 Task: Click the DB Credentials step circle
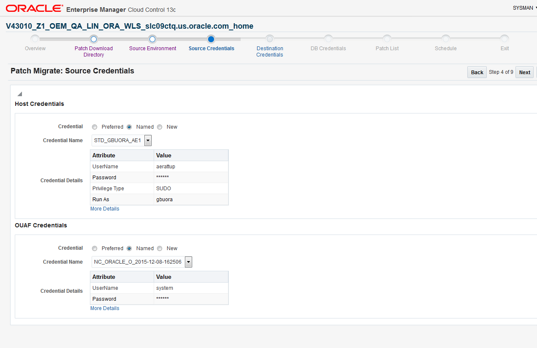pyautogui.click(x=328, y=39)
